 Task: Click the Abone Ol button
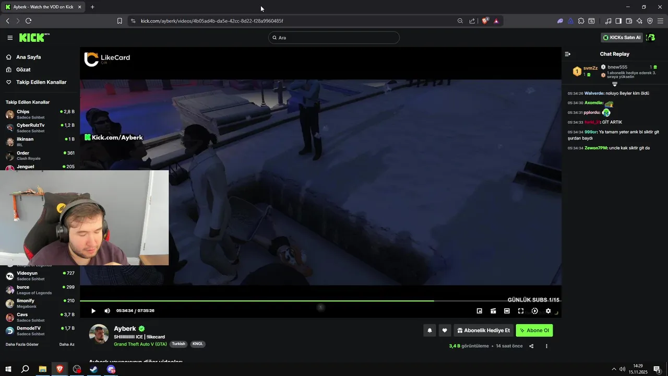534,330
